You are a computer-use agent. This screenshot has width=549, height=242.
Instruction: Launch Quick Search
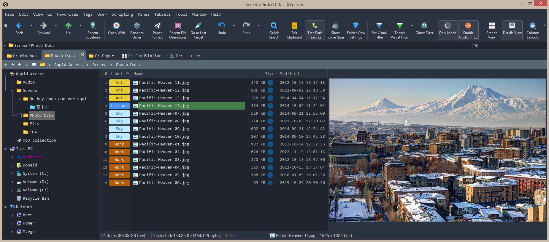[x=274, y=30]
